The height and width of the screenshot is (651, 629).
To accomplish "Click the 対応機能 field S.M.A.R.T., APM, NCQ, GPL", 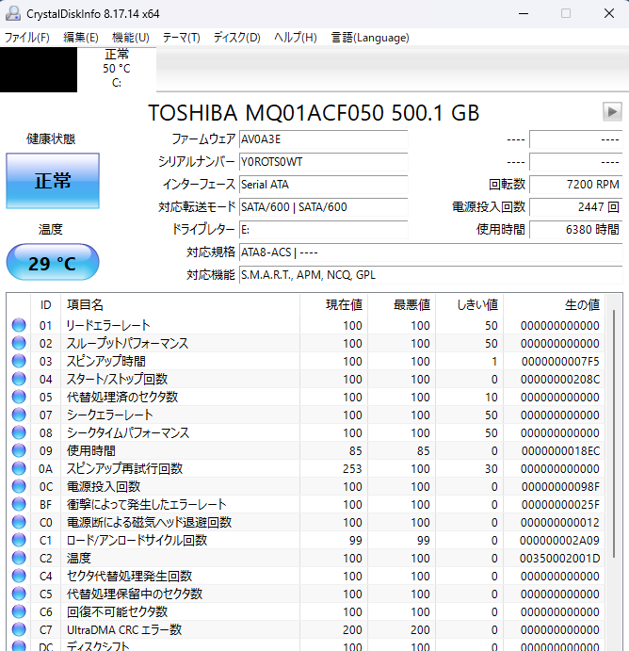I will point(430,275).
